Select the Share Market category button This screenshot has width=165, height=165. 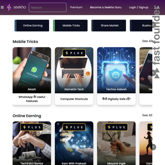(x=109, y=26)
